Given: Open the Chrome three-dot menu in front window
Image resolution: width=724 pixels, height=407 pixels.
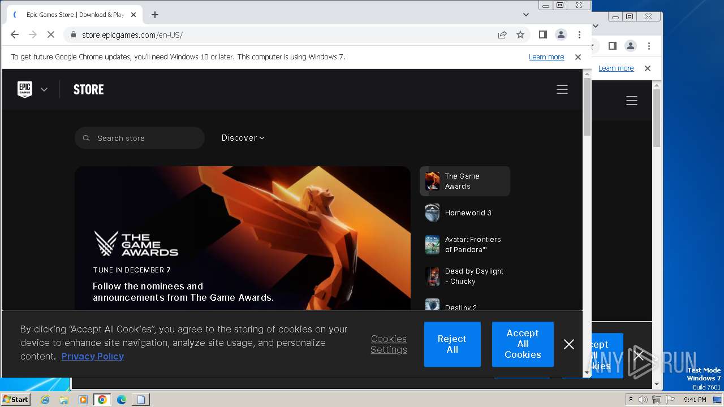Looking at the screenshot, I should pyautogui.click(x=579, y=34).
